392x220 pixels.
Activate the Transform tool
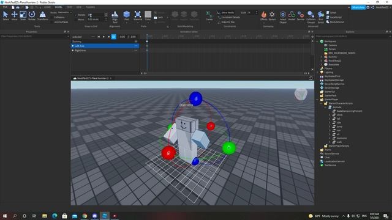coord(42,15)
